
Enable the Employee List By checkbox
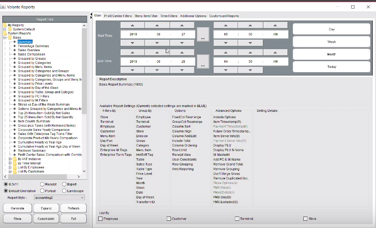click(100, 218)
